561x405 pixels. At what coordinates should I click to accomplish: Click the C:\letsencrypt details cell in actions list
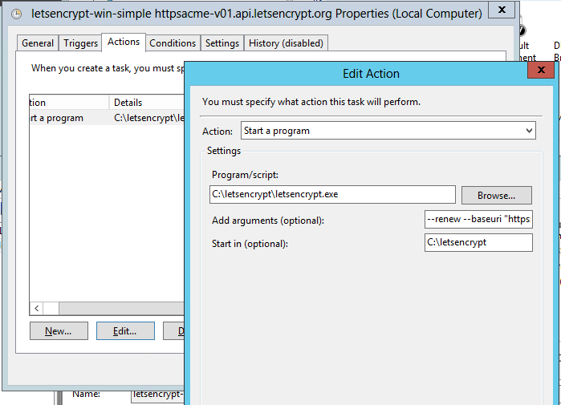(x=148, y=118)
